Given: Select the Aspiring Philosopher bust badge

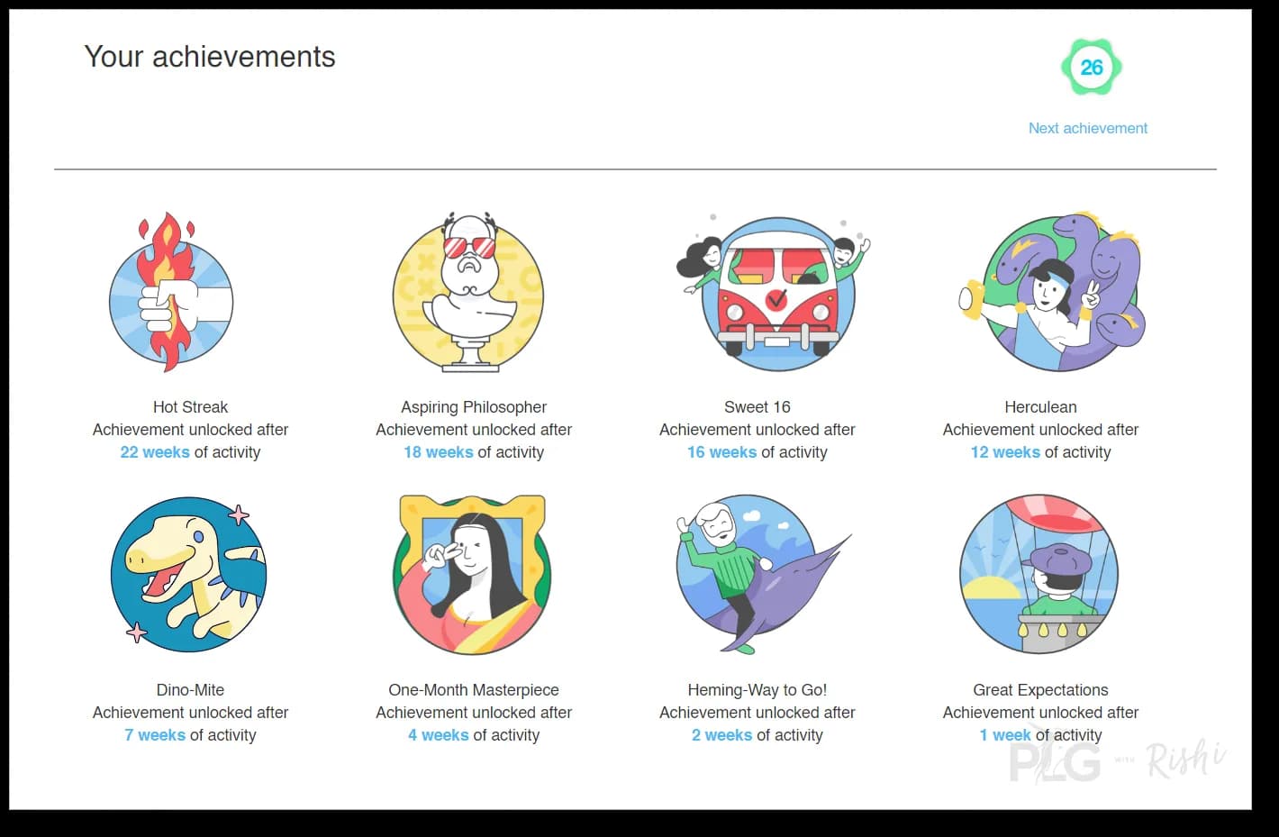Looking at the screenshot, I should point(468,292).
